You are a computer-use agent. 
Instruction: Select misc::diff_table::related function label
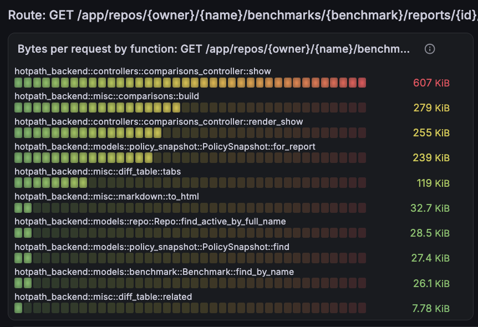pos(103,297)
